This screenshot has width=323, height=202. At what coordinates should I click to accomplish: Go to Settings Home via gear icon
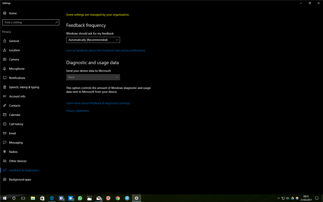coord(4,13)
